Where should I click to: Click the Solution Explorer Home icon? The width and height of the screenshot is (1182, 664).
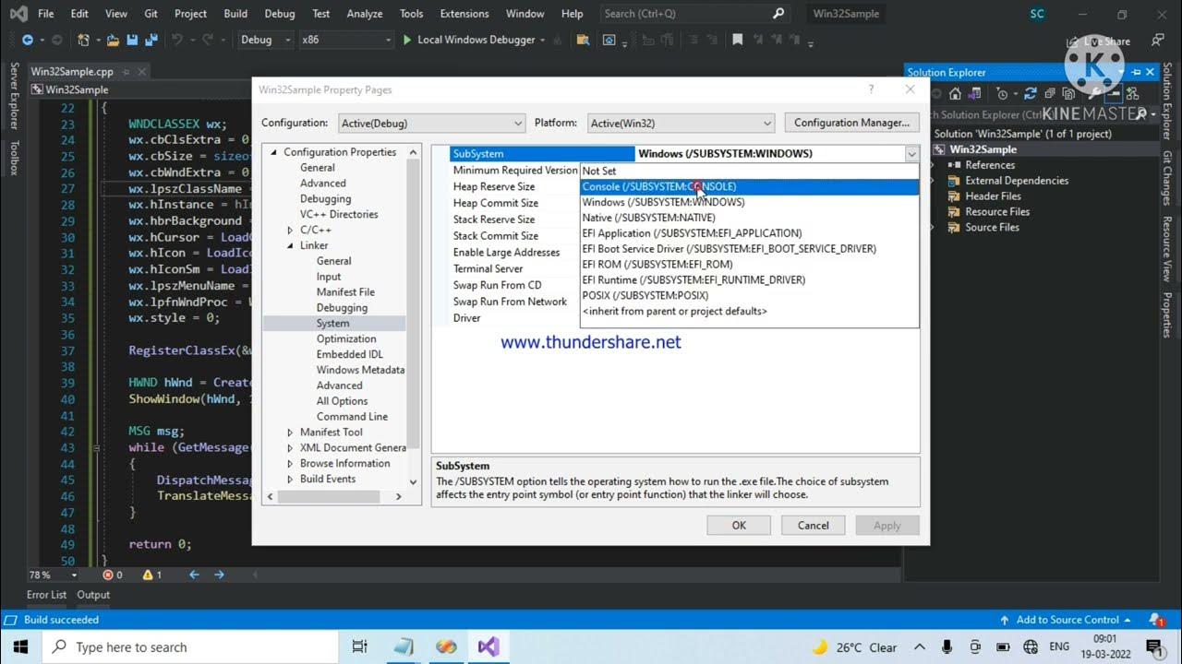tap(955, 93)
